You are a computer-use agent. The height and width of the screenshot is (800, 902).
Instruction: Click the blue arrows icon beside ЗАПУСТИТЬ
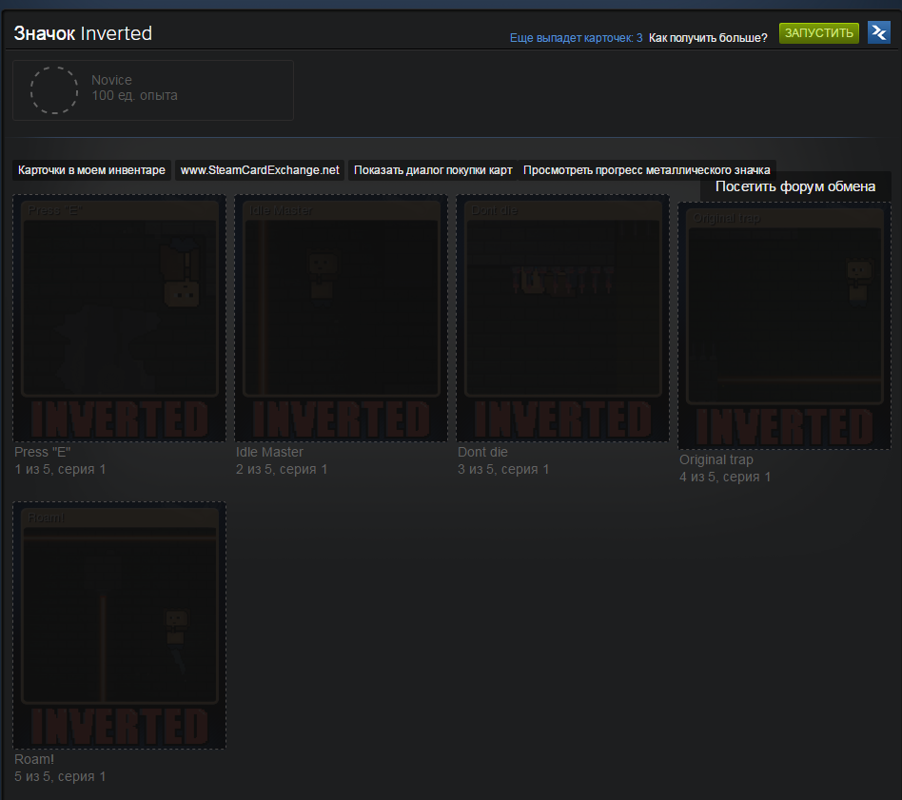(879, 32)
